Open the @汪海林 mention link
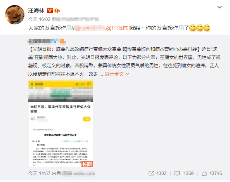 (117, 28)
